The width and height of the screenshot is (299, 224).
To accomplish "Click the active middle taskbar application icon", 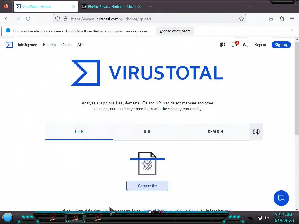I will click(76, 218).
